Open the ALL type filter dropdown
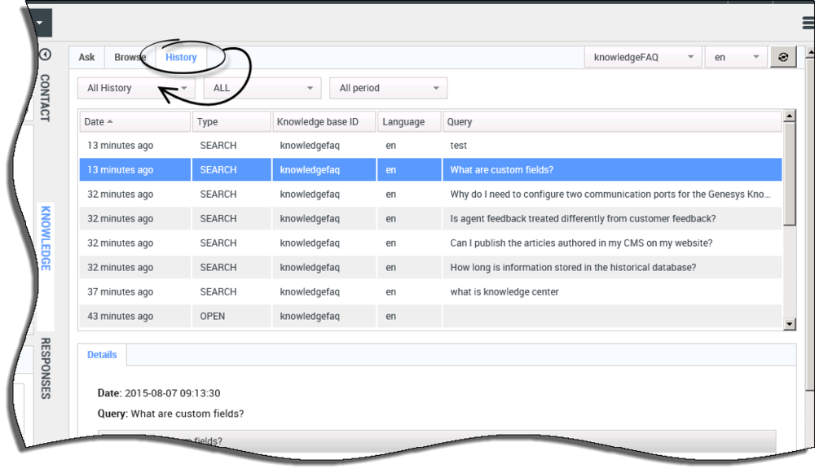This screenshot has height=473, width=815. coord(262,88)
